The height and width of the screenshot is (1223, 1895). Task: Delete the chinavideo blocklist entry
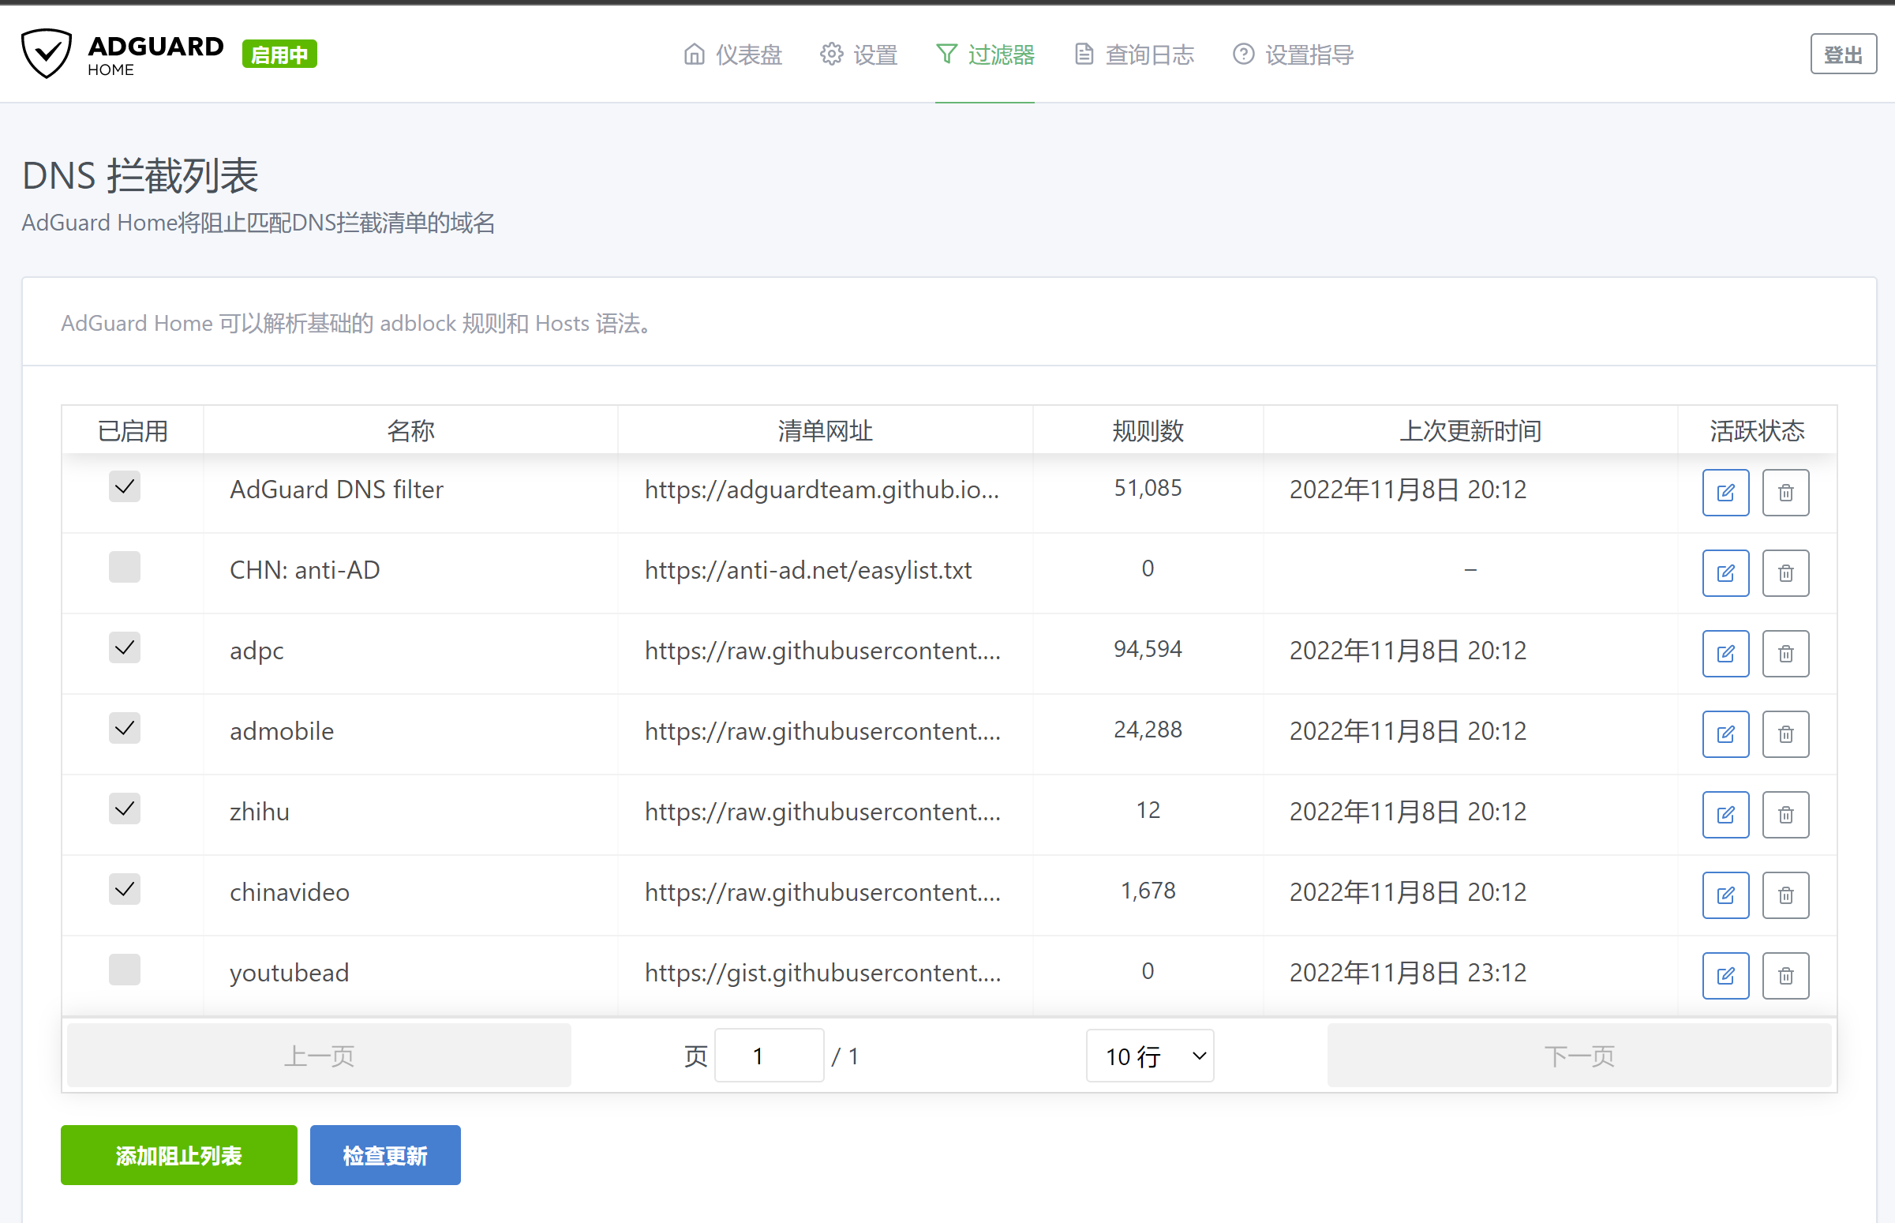1785,895
